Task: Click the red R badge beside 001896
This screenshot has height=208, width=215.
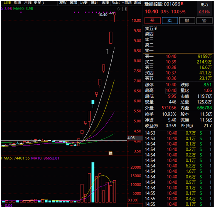Action: click(x=182, y=3)
